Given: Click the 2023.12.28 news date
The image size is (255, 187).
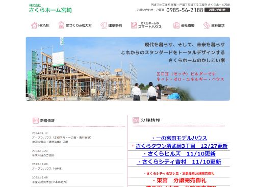Looking at the screenshot, I should coord(40,151).
